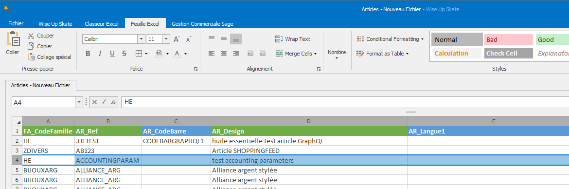This screenshot has width=569, height=189.
Task: Open the font size 11 dropdown
Action: 166,39
